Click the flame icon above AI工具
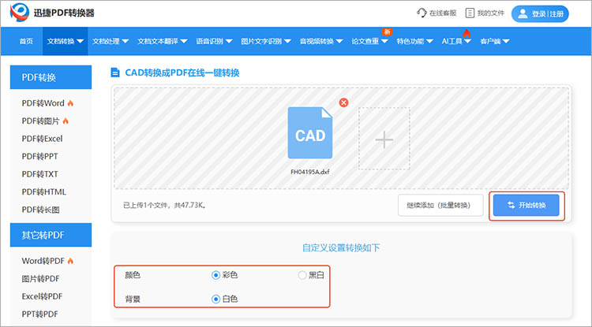The width and height of the screenshot is (592, 327). pos(466,34)
